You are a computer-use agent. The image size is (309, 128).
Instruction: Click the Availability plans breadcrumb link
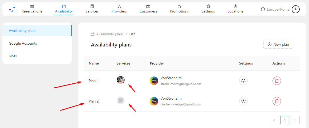(110, 34)
